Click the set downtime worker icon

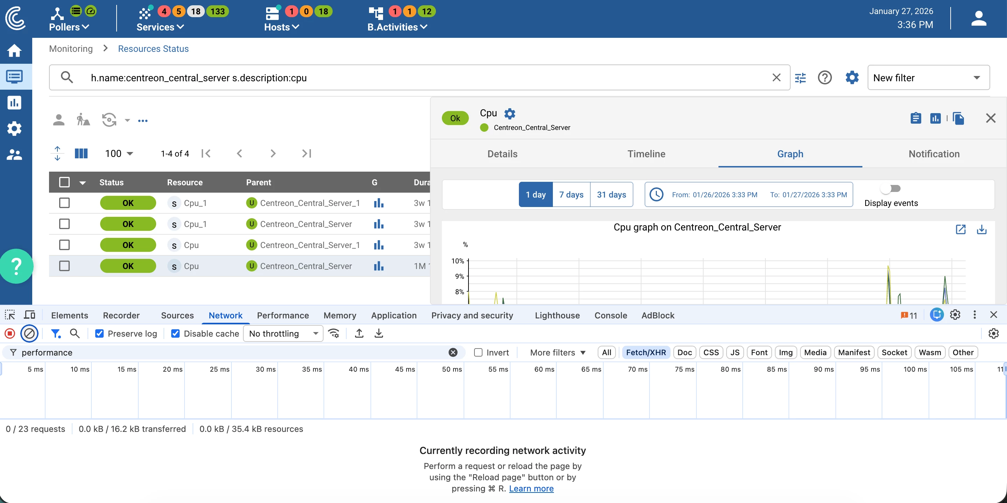(83, 120)
